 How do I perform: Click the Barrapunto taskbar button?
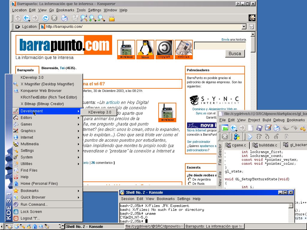tap(214, 226)
